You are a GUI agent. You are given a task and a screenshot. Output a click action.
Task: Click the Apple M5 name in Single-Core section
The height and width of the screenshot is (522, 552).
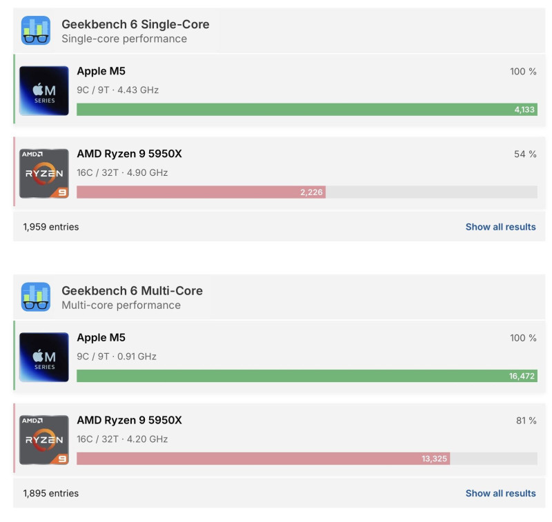(x=101, y=71)
